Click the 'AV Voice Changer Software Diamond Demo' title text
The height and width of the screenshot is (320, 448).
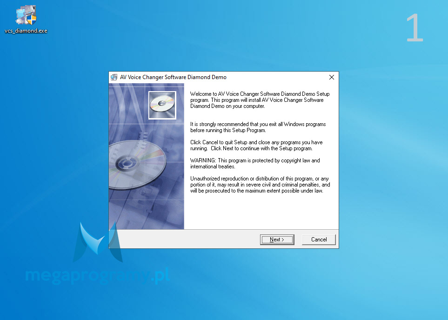coord(173,77)
